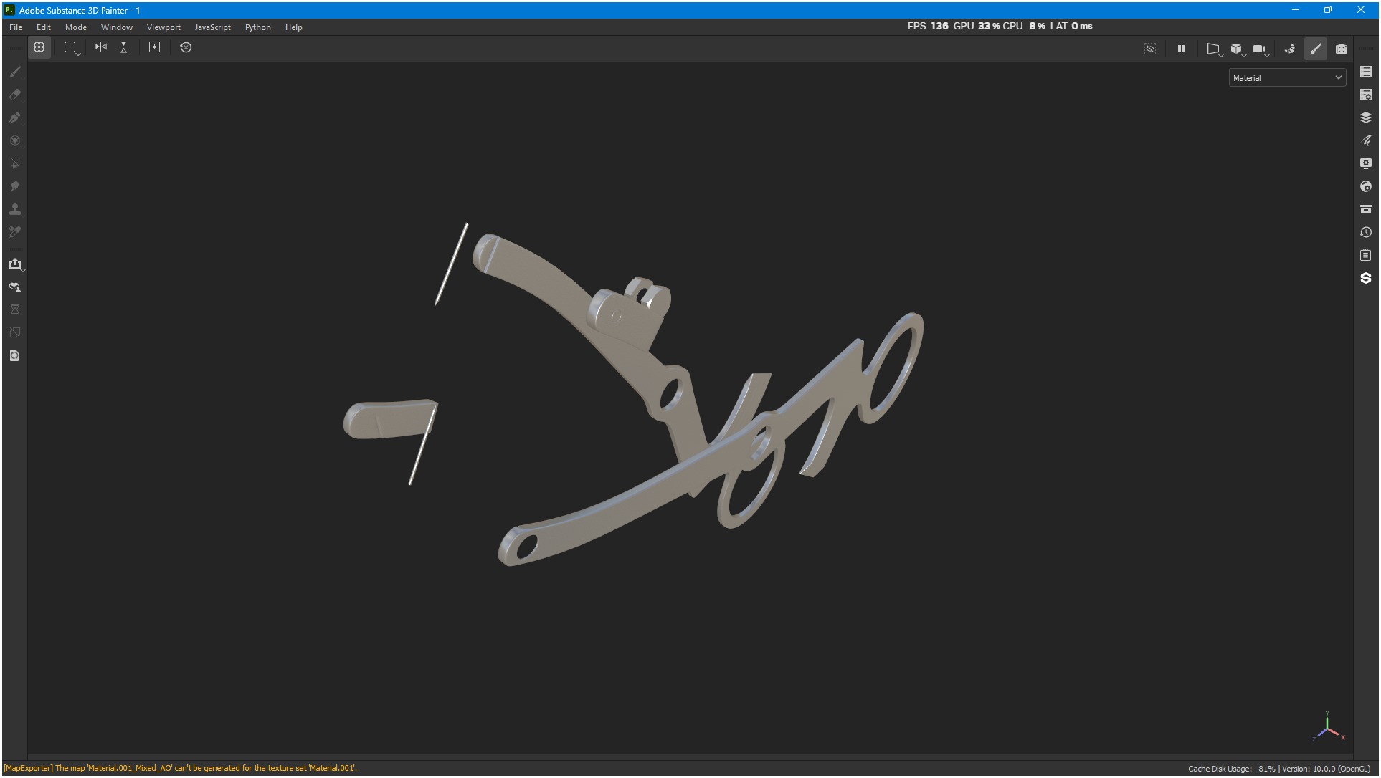Open the Properties brush stroke panel icon
The height and width of the screenshot is (778, 1381).
(x=1366, y=140)
